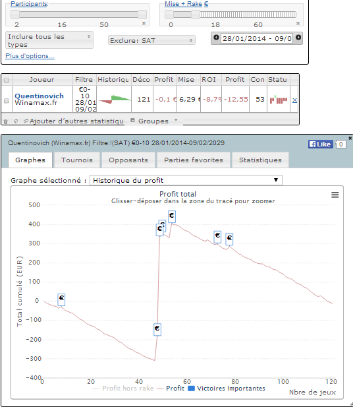Image resolution: width=353 pixels, height=411 pixels.
Task: Click the Statut bar mini-chart for Quentinovich
Action: click(x=279, y=100)
